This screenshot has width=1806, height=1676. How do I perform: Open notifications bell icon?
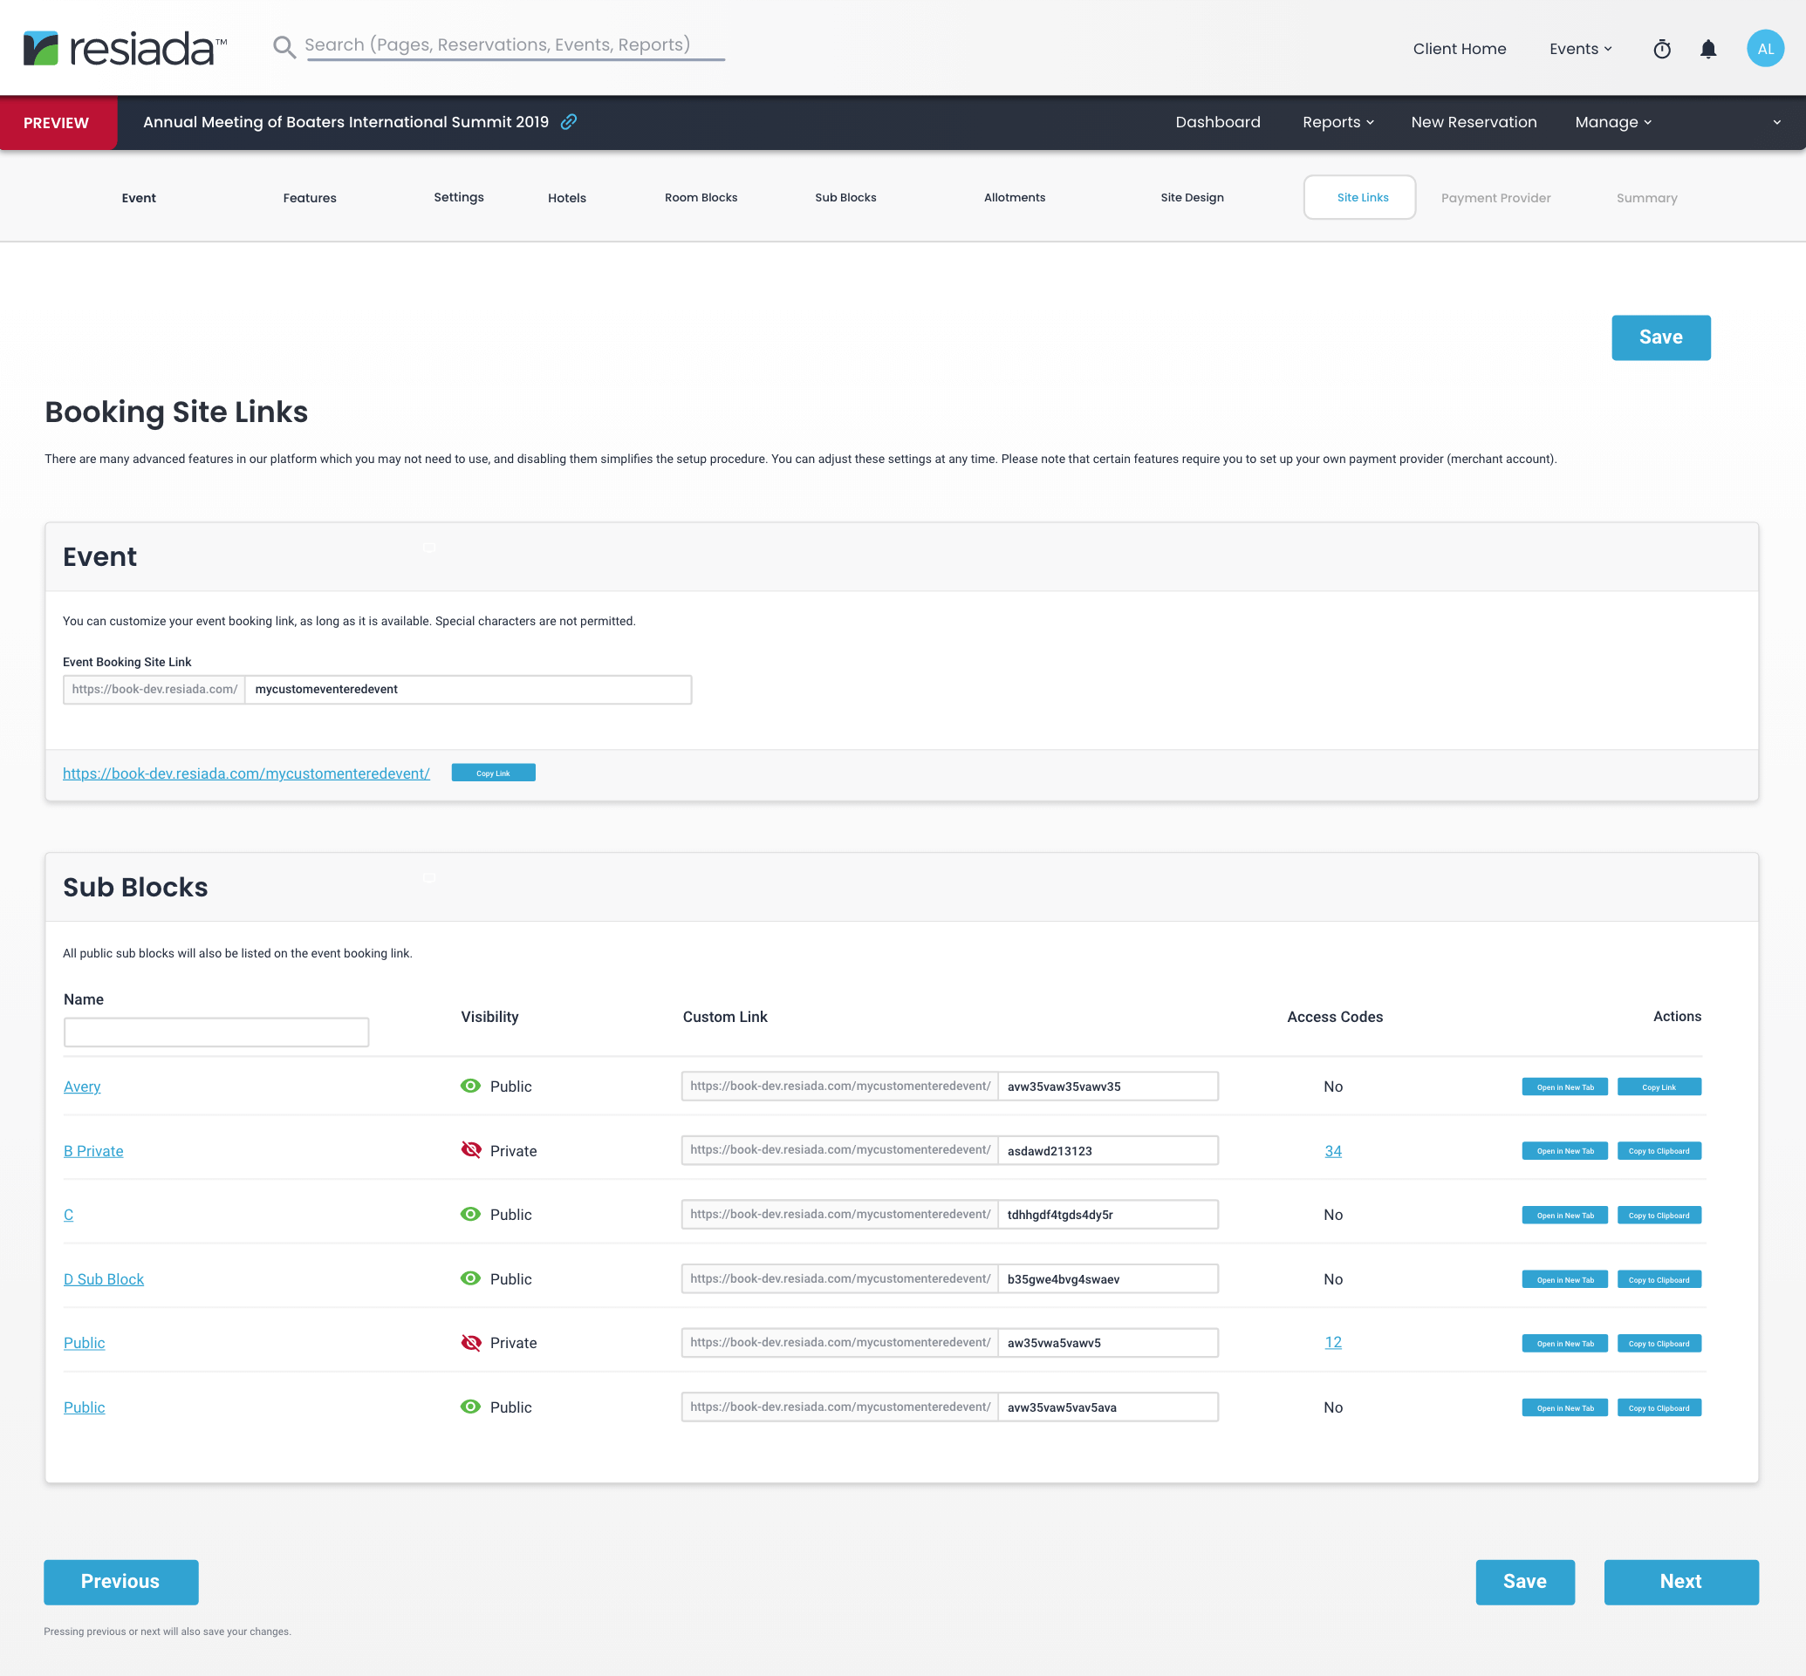click(1708, 49)
